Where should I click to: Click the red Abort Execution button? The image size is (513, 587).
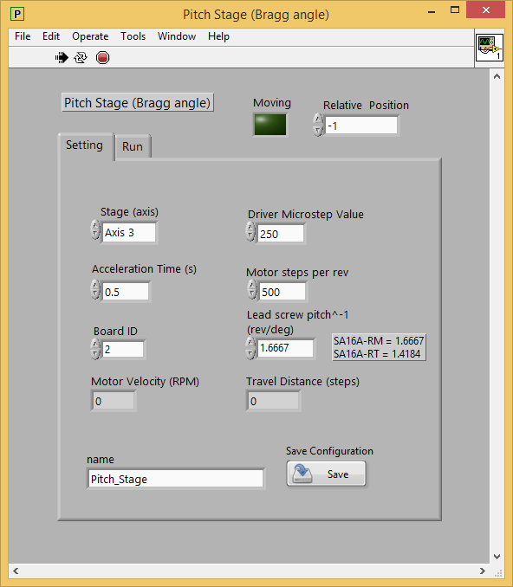102,58
